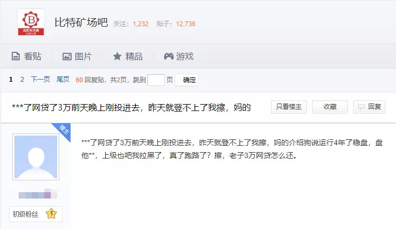Image resolution: width=396 pixels, height=229 pixels.
Task: Go to page 2 of replies
Action: click(22, 80)
